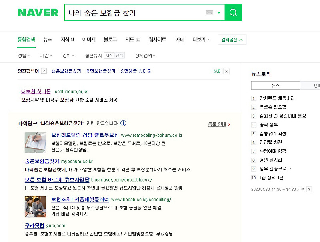Open news topic 숙명여대 합격
The width and height of the screenshot is (320, 242).
tap(273, 151)
